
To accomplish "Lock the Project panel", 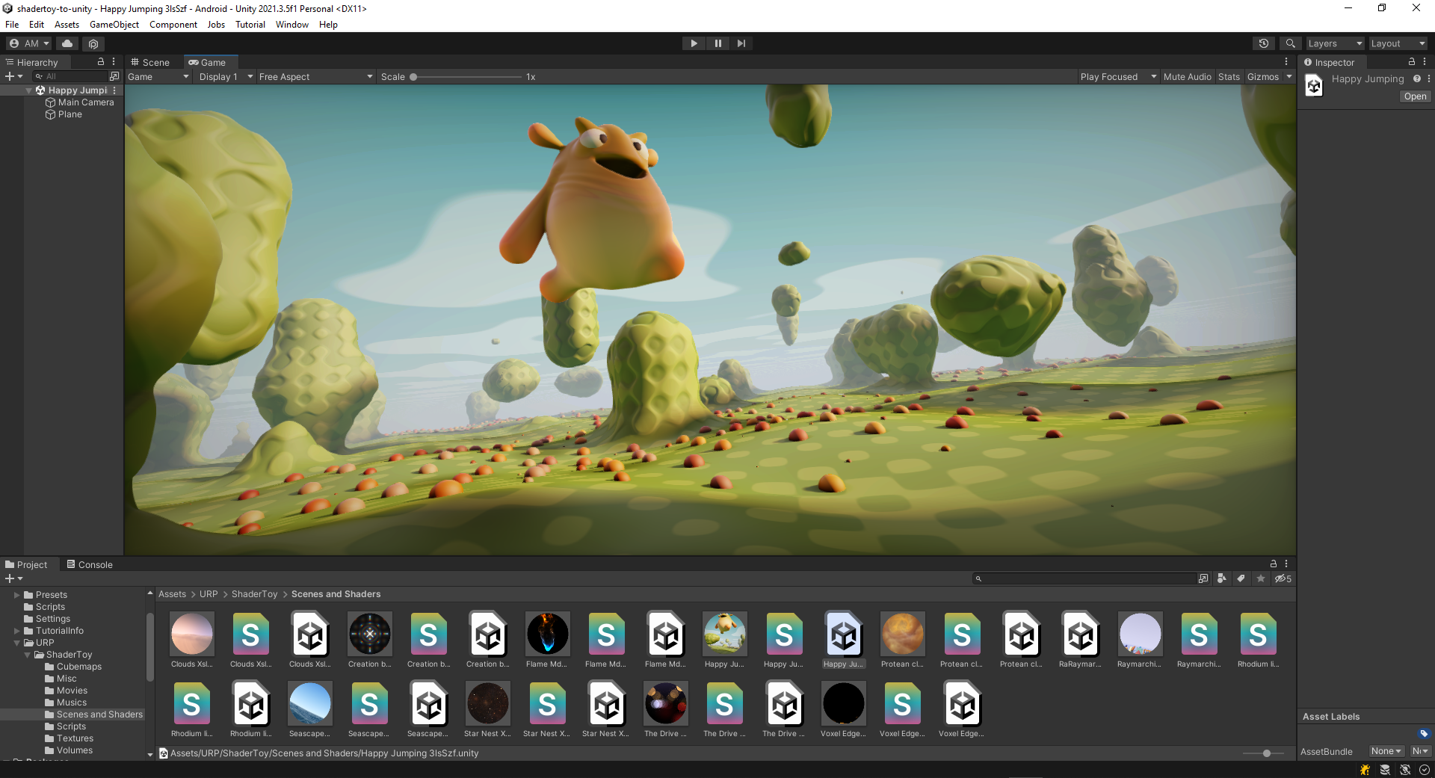I will [1274, 564].
